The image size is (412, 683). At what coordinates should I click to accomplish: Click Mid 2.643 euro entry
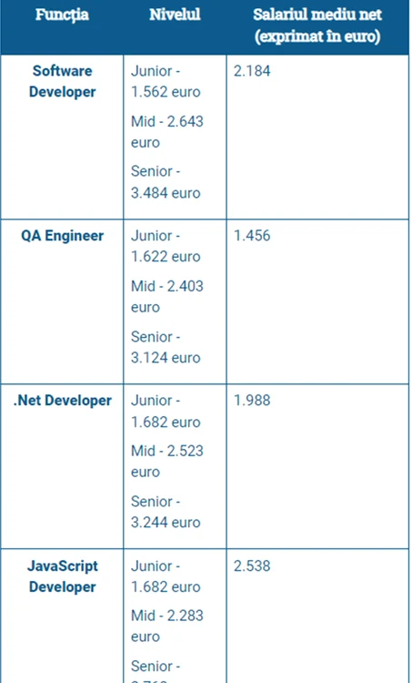coord(167,131)
